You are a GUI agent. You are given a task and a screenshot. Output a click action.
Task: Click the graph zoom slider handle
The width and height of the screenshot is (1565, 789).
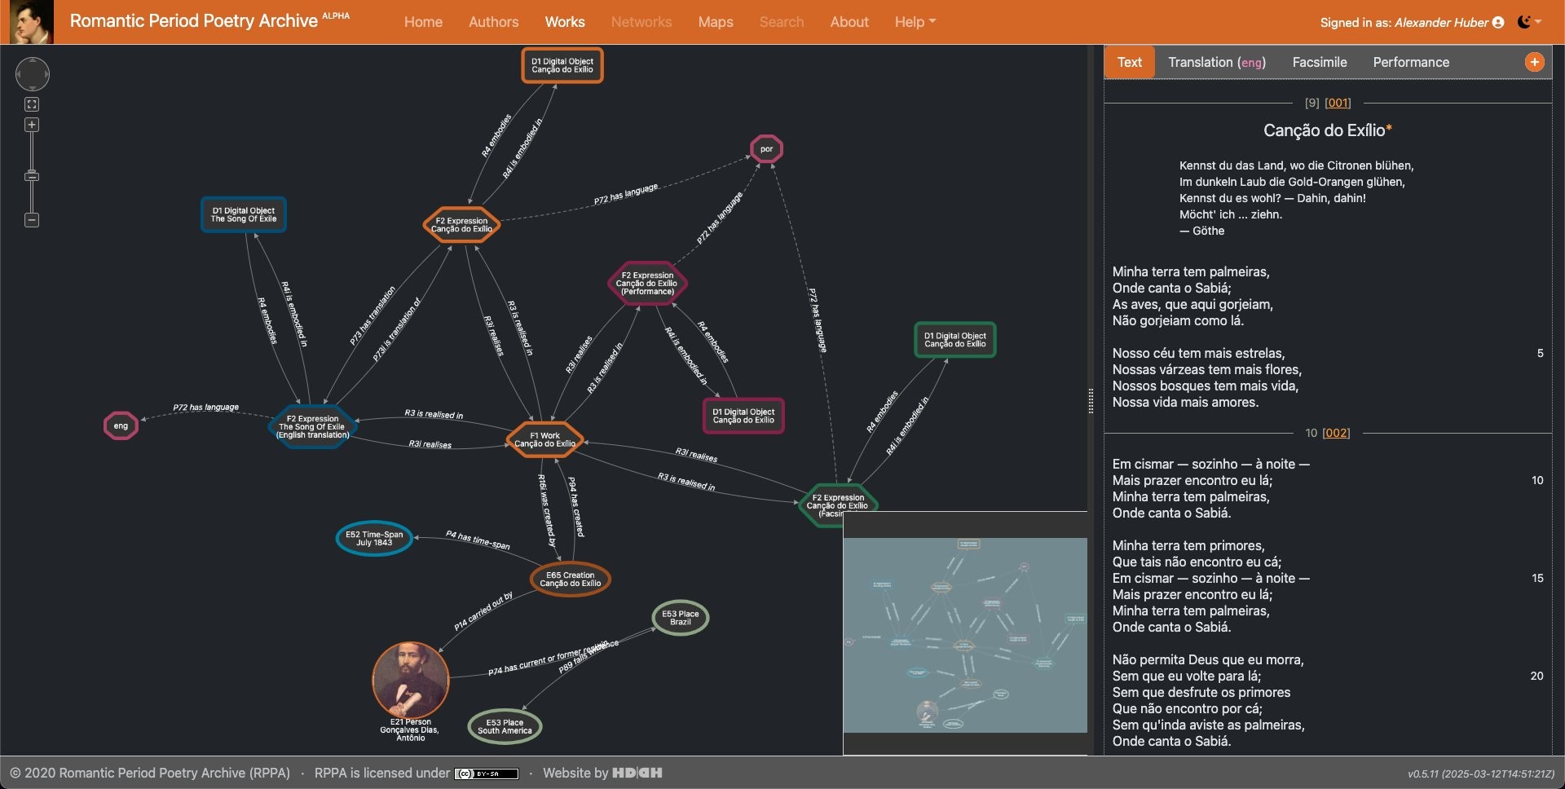[32, 176]
